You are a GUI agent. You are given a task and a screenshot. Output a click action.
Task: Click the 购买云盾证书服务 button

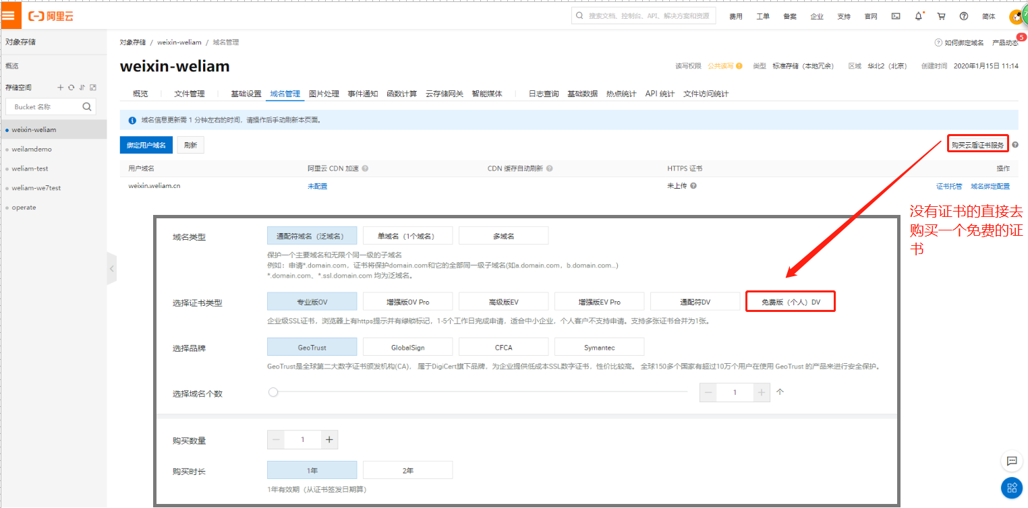(978, 145)
